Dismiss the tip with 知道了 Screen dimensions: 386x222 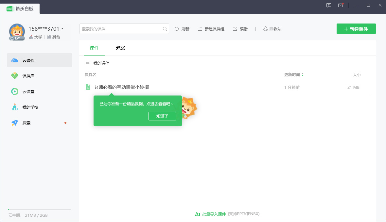pyautogui.click(x=162, y=116)
